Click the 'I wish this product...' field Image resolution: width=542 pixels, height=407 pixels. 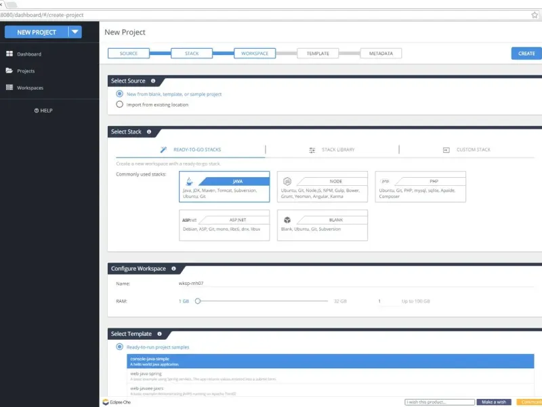click(440, 402)
